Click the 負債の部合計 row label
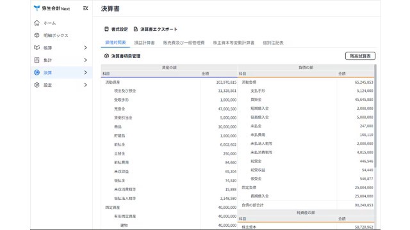This screenshot has width=410, height=230. click(x=252, y=205)
